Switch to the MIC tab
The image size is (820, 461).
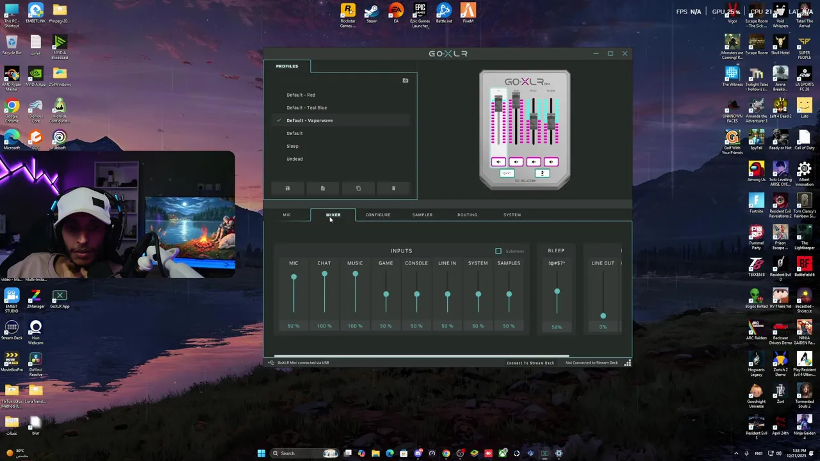coord(286,214)
